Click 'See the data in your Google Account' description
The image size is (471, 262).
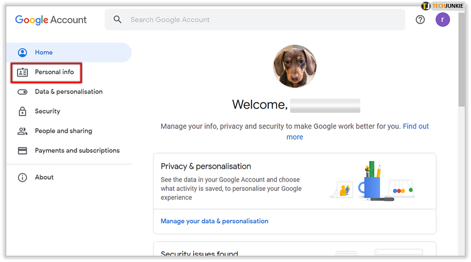click(x=231, y=189)
